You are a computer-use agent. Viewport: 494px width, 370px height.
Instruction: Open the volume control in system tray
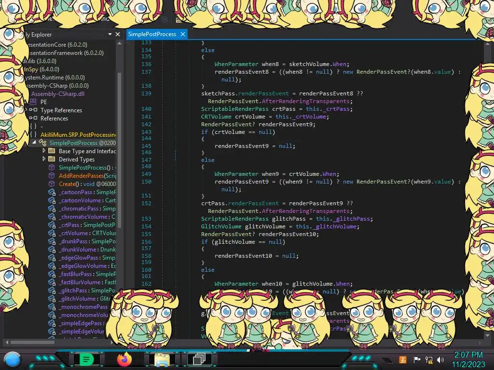pos(440,359)
